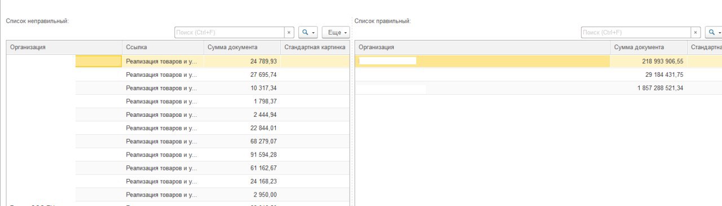Image resolution: width=722 pixels, height=206 pixels.
Task: Select the row with sum 2 950,00
Action: (178, 195)
